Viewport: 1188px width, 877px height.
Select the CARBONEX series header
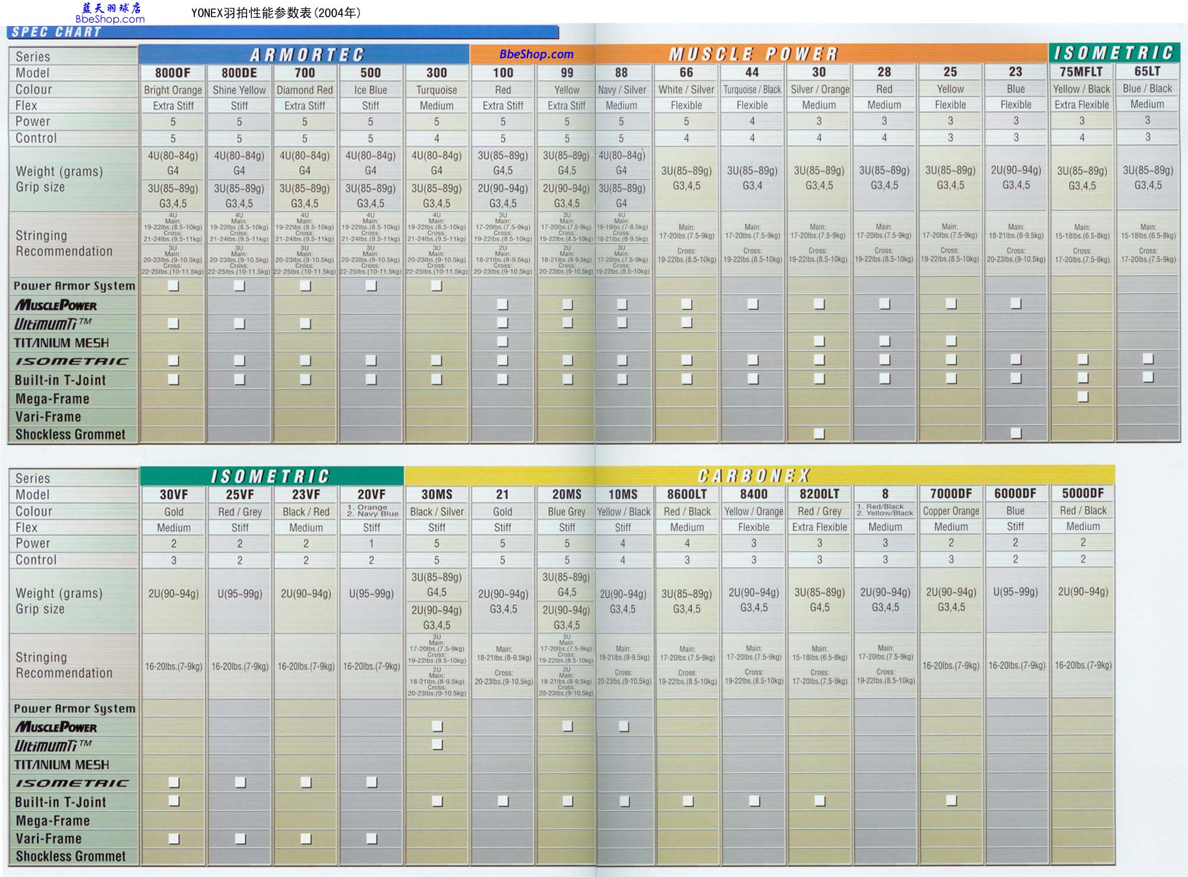click(x=753, y=476)
